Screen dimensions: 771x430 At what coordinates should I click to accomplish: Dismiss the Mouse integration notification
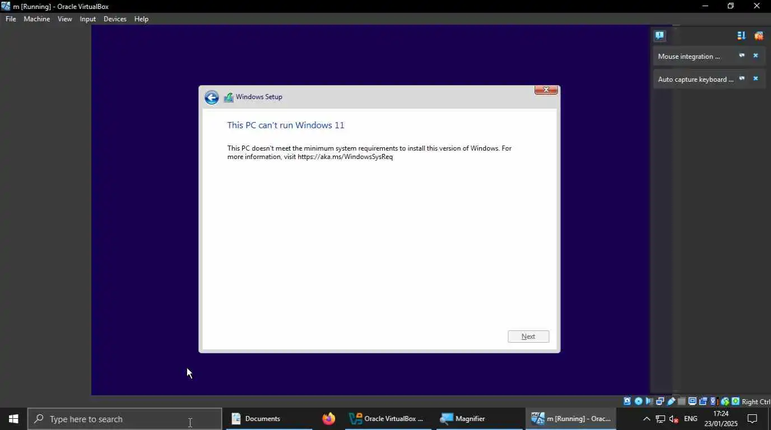point(755,56)
